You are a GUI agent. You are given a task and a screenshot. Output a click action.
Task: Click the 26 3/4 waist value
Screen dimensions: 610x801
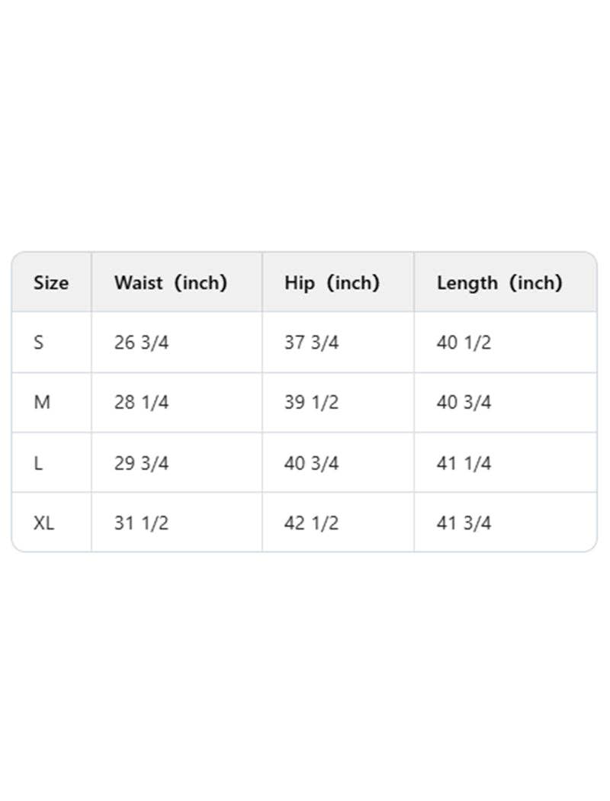[141, 343]
